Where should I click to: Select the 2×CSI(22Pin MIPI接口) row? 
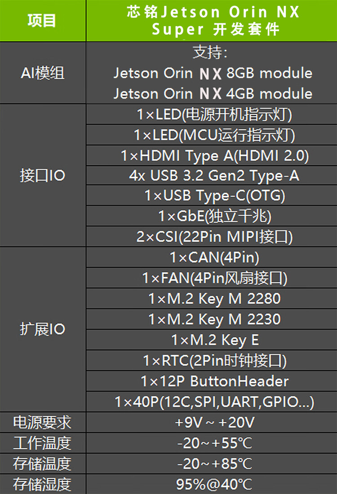tap(212, 236)
